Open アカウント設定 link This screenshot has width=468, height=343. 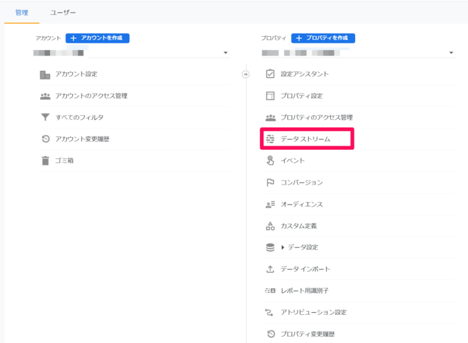pos(76,74)
